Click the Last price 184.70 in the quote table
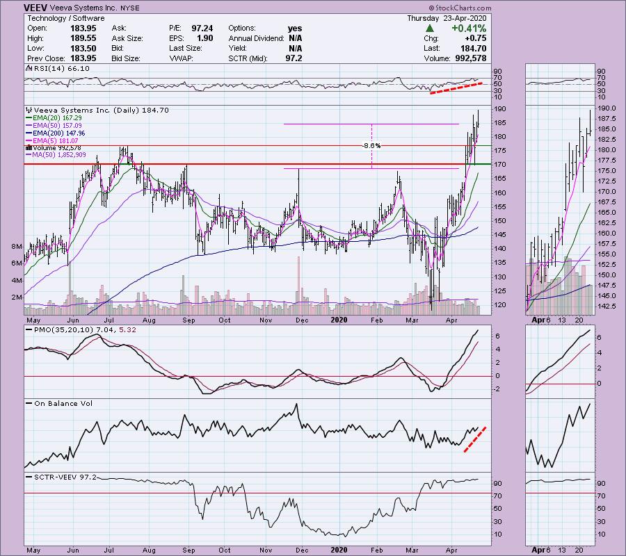Image resolution: width=626 pixels, height=556 pixels. point(474,48)
